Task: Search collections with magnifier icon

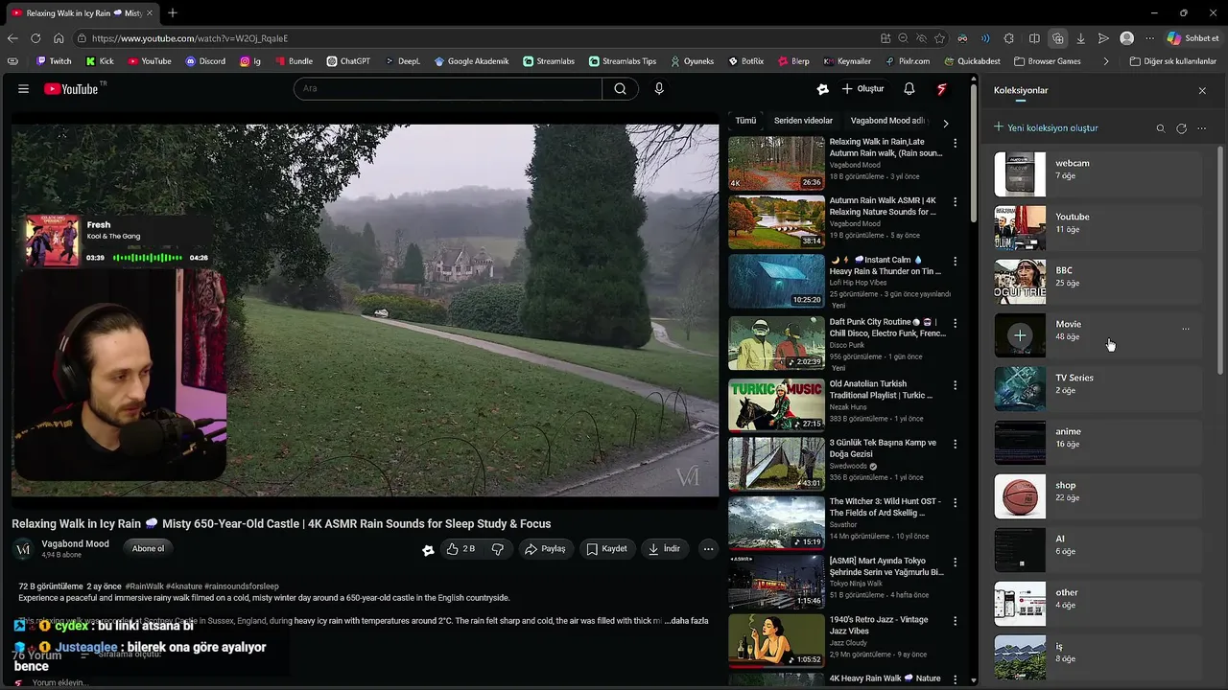Action: point(1160,127)
